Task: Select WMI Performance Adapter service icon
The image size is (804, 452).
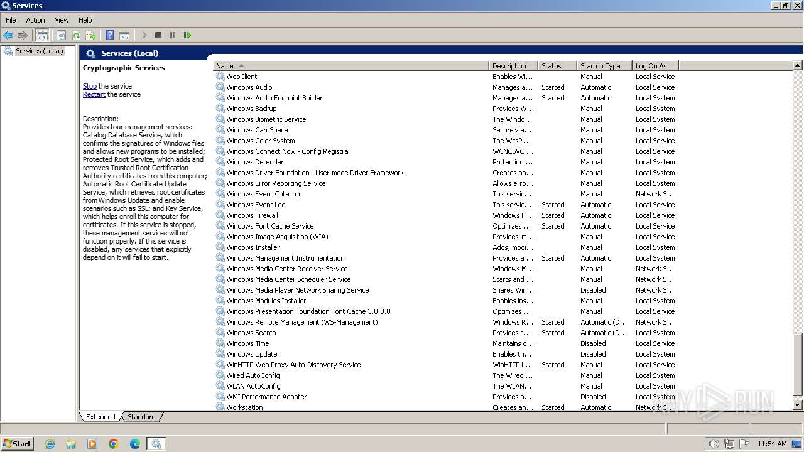Action: point(220,397)
